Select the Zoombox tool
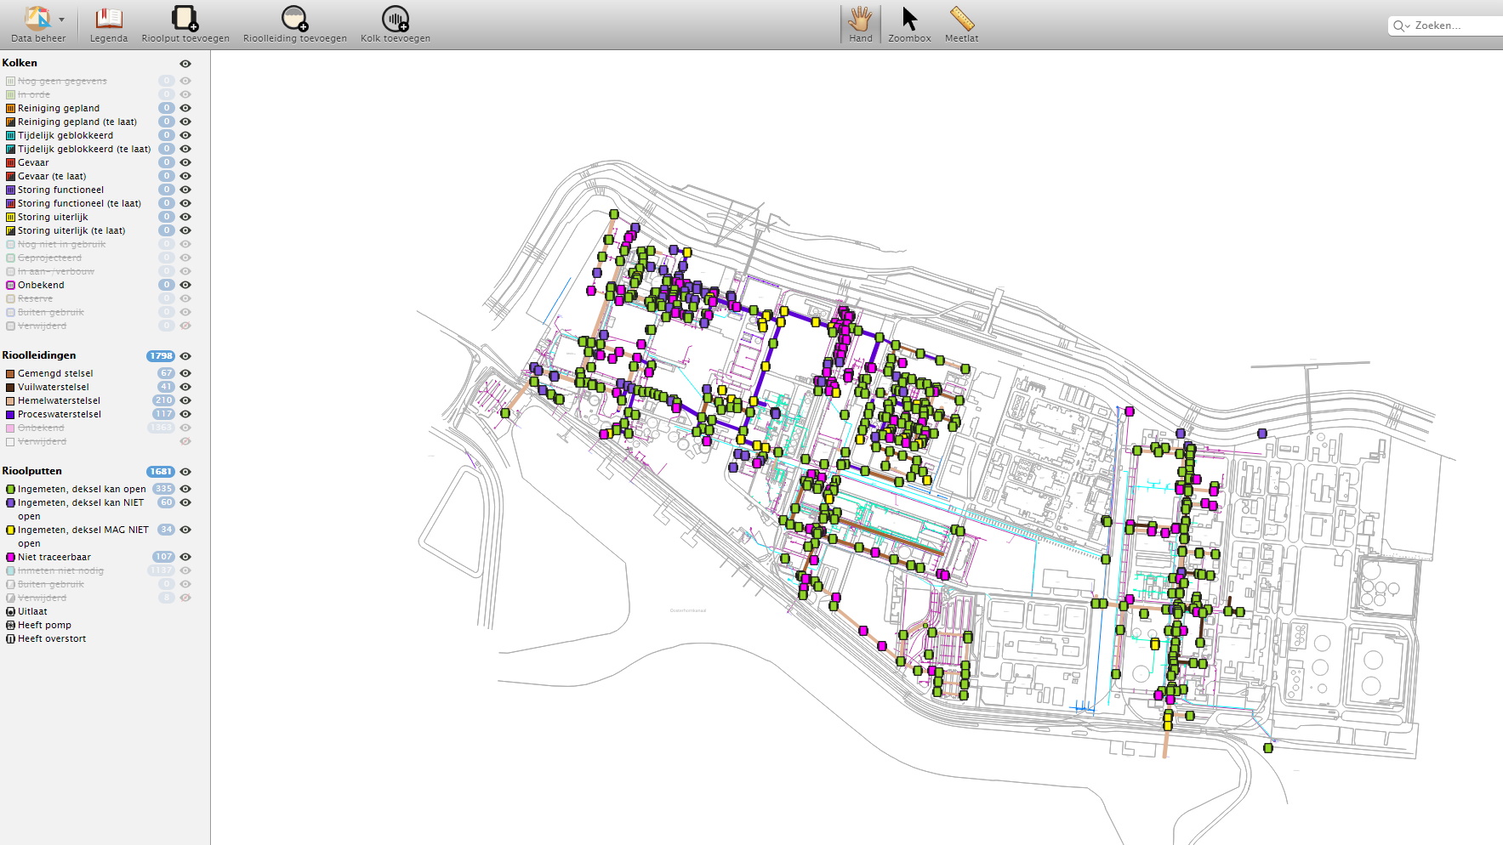1503x845 pixels. [909, 25]
